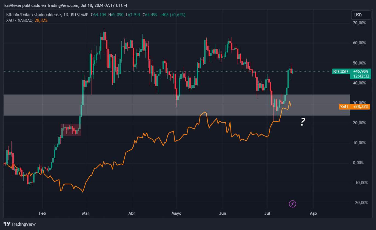
Task: Click the Jun label on time axis
Action: [223, 213]
